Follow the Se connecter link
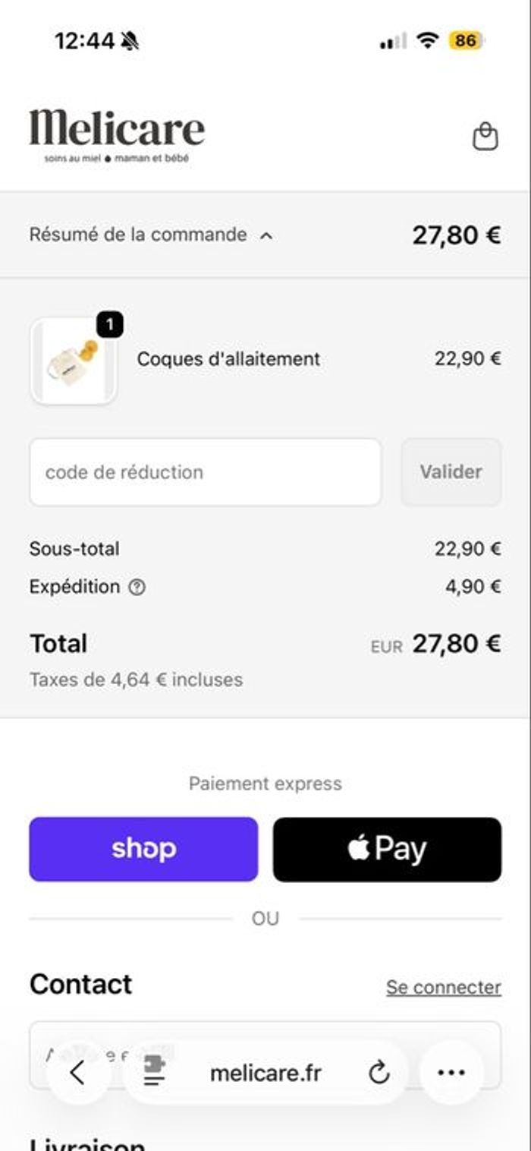The image size is (531, 1151). pos(443,987)
